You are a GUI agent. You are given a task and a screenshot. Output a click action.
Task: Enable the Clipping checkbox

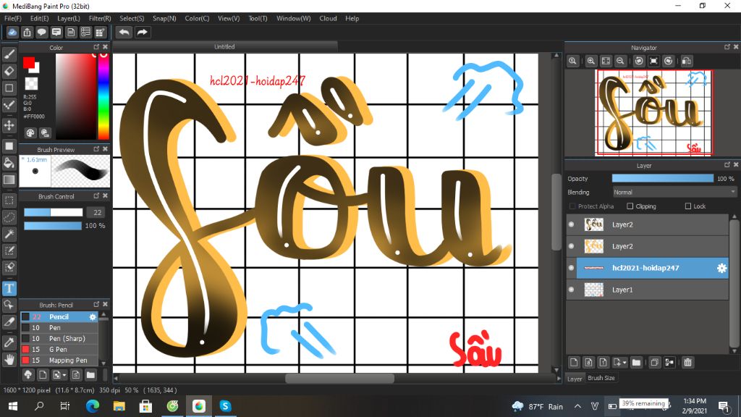630,206
